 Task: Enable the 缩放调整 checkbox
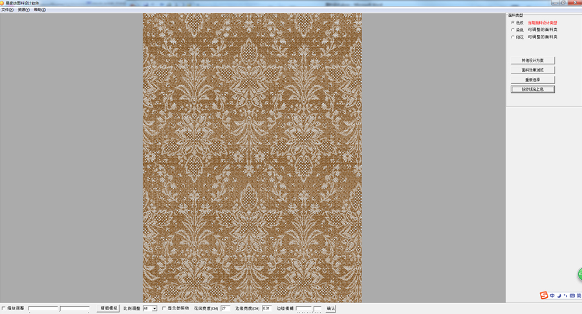click(4, 308)
